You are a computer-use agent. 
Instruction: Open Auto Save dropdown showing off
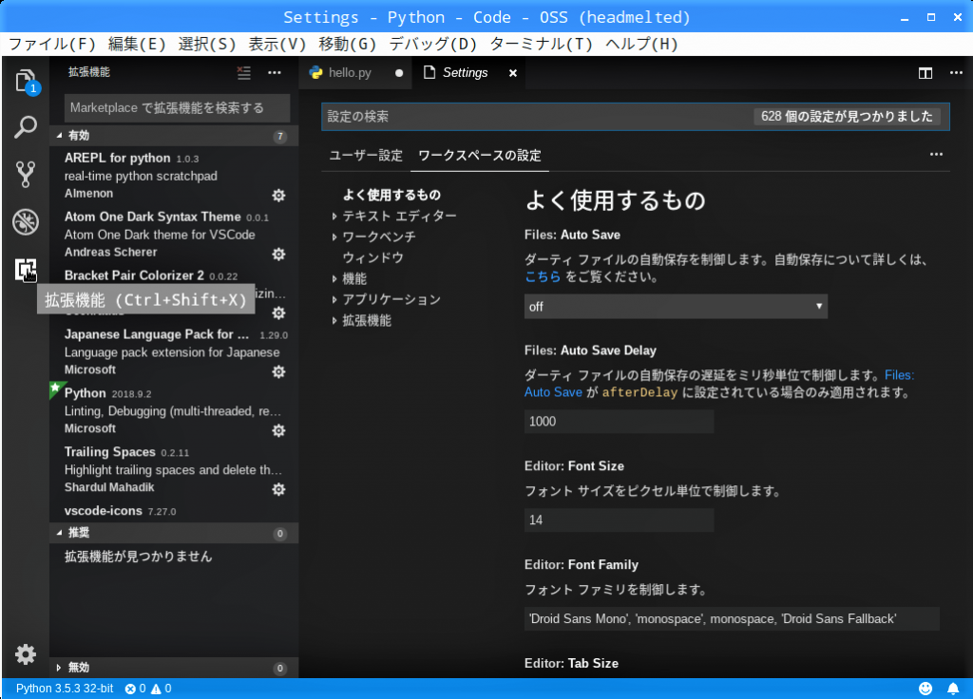pyautogui.click(x=676, y=307)
